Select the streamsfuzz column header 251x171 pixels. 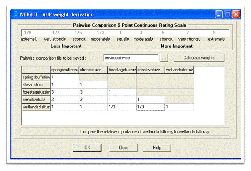93,69
